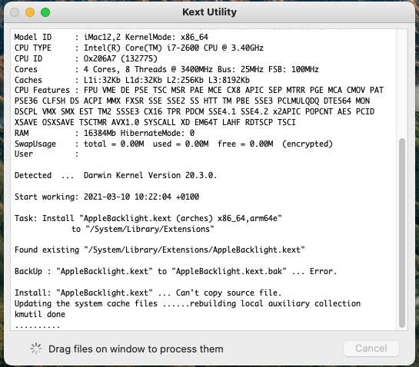
Task: Click the BackUp Error log line
Action: point(175,271)
